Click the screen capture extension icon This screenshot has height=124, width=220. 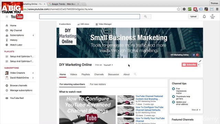212,9
